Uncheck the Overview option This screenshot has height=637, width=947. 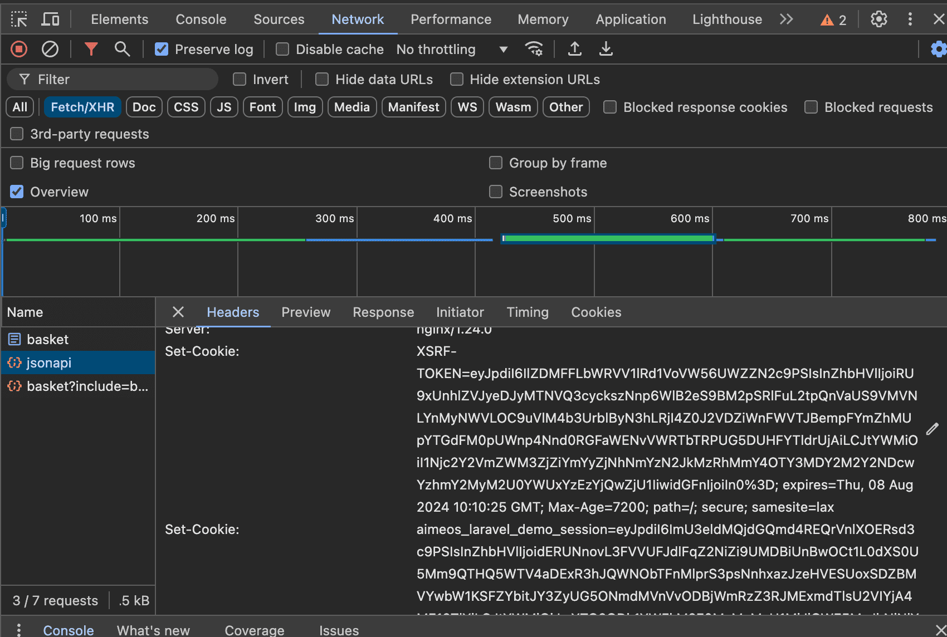[x=17, y=192]
